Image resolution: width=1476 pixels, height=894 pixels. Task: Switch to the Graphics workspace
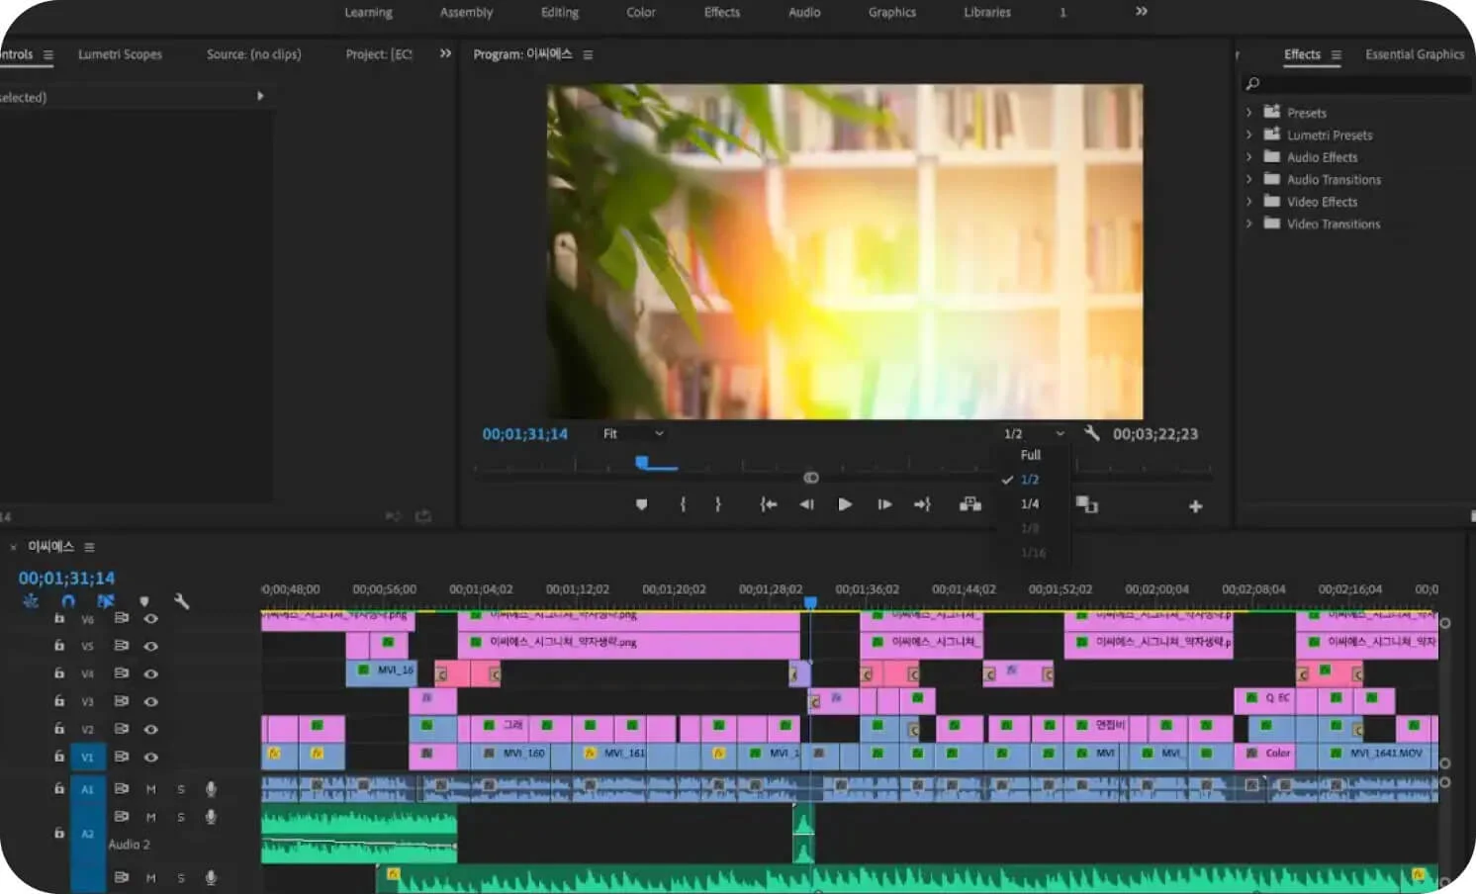point(892,12)
